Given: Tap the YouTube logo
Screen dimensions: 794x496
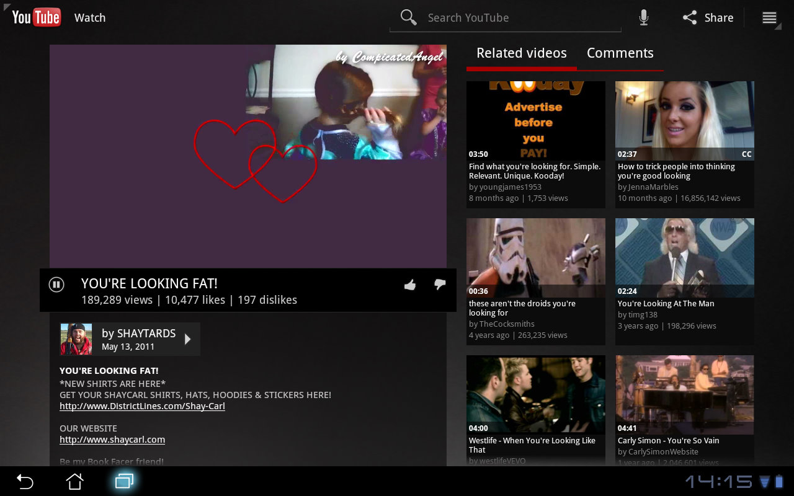Looking at the screenshot, I should pyautogui.click(x=36, y=17).
